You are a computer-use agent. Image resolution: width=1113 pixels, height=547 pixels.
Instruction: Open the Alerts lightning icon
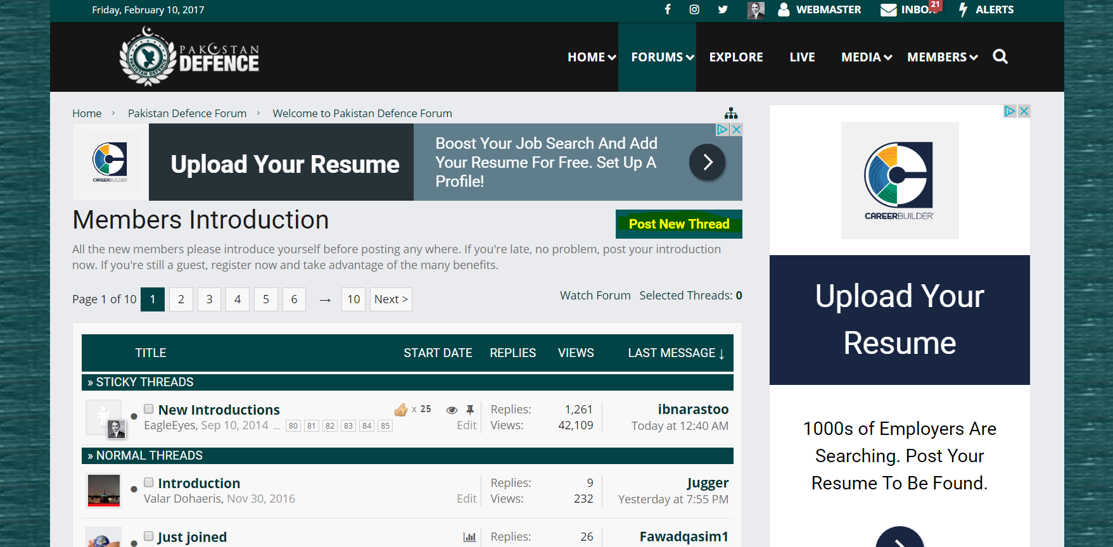[963, 9]
